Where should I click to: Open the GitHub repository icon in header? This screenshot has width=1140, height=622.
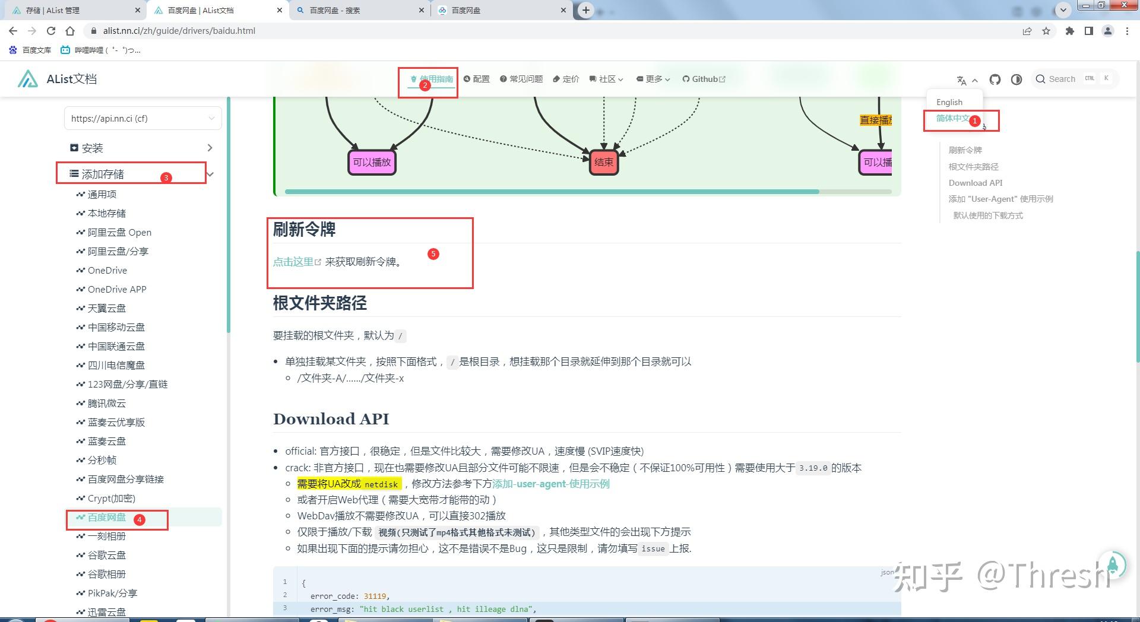coord(995,79)
